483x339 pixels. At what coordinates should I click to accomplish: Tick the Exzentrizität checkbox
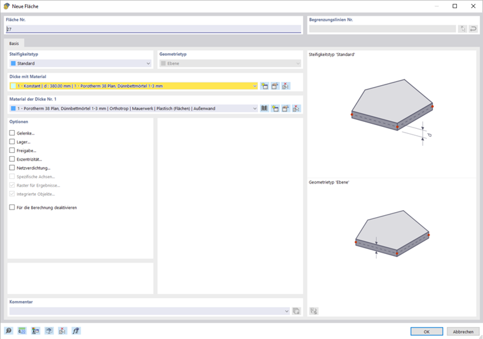12,159
